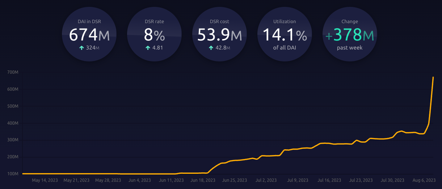
Task: Click the 700M y-axis label
Action: coord(13,73)
